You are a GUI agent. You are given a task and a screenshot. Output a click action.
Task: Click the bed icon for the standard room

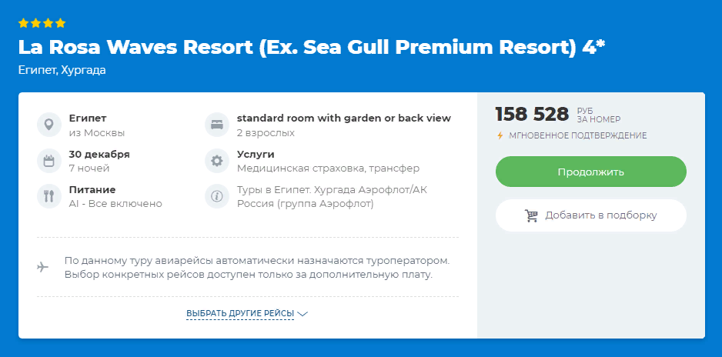coord(216,125)
